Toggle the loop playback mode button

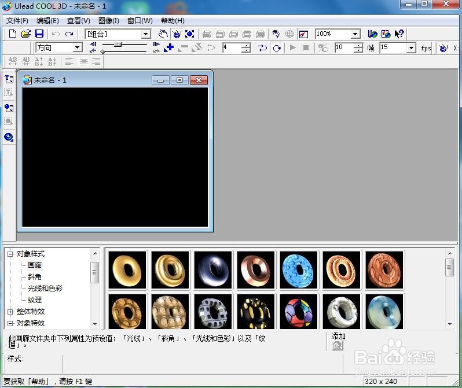(277, 47)
